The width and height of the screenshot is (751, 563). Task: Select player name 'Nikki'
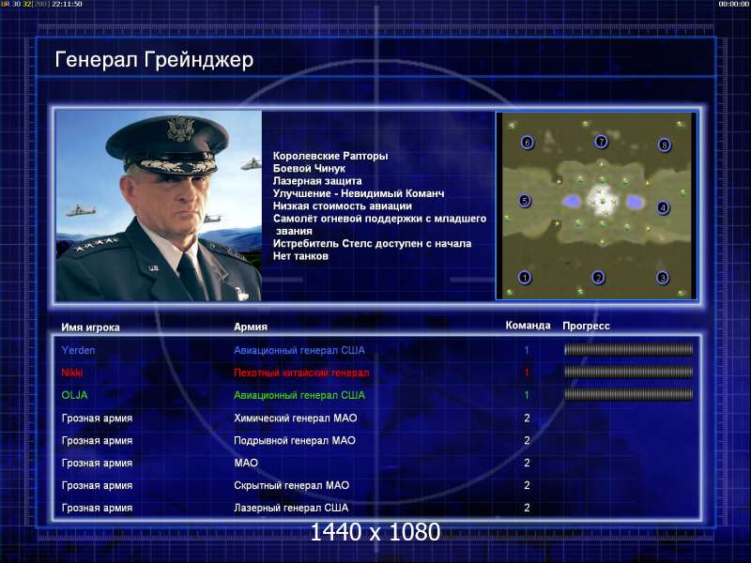pos(72,373)
